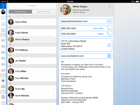Select Jan Kepler in contact list
Viewport: 140px width, 105px height.
coord(32,61)
